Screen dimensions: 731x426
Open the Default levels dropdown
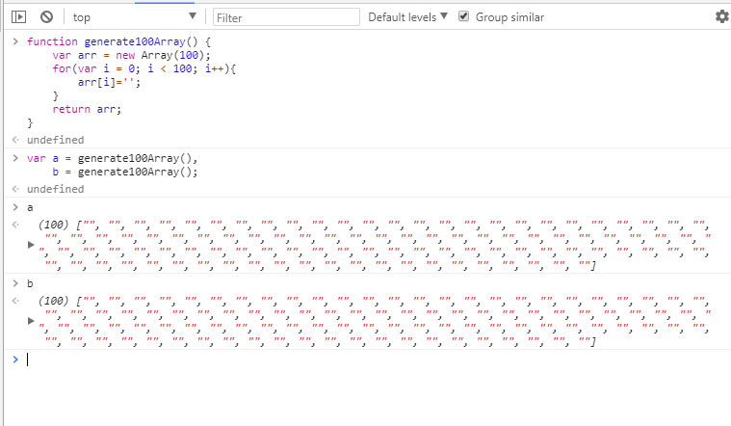click(x=407, y=17)
